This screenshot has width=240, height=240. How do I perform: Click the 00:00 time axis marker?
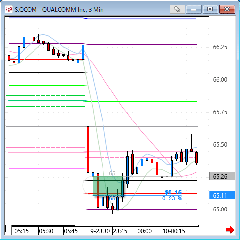(x=144, y=231)
